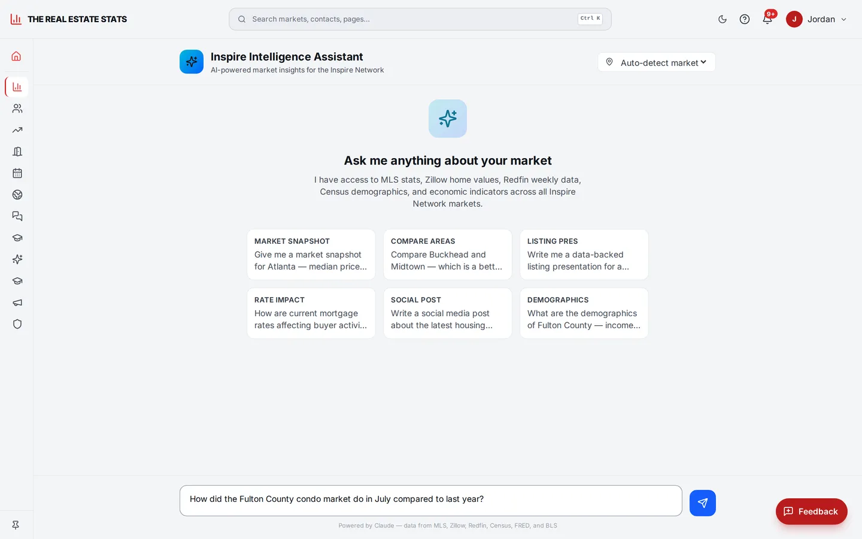The height and width of the screenshot is (539, 862).
Task: Toggle dark mode moon icon
Action: [723, 19]
